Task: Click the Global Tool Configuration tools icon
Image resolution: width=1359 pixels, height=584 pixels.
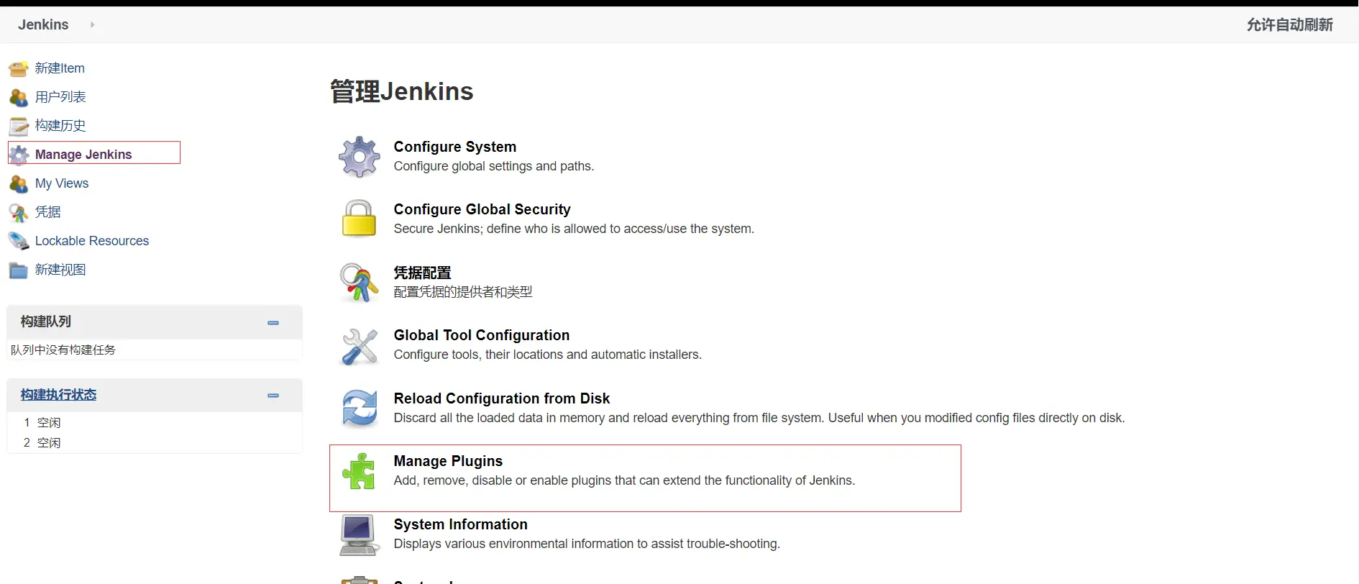Action: coord(359,346)
